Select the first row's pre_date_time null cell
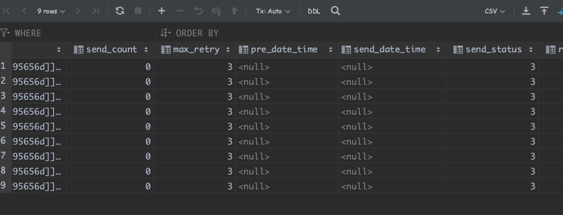This screenshot has height=215, width=563. 286,67
